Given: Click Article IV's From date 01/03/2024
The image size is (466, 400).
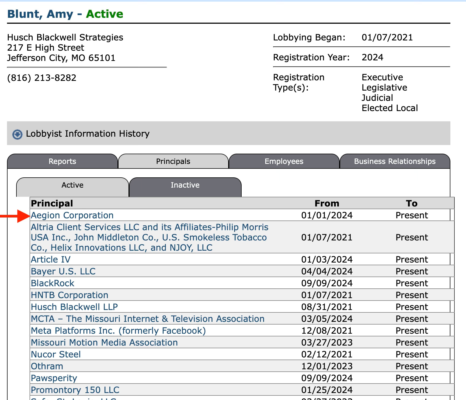Looking at the screenshot, I should (327, 260).
